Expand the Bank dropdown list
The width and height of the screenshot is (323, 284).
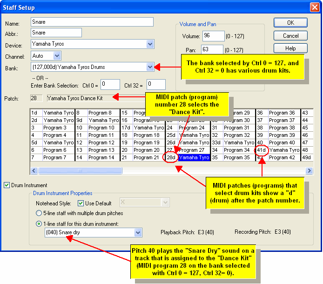[150, 67]
